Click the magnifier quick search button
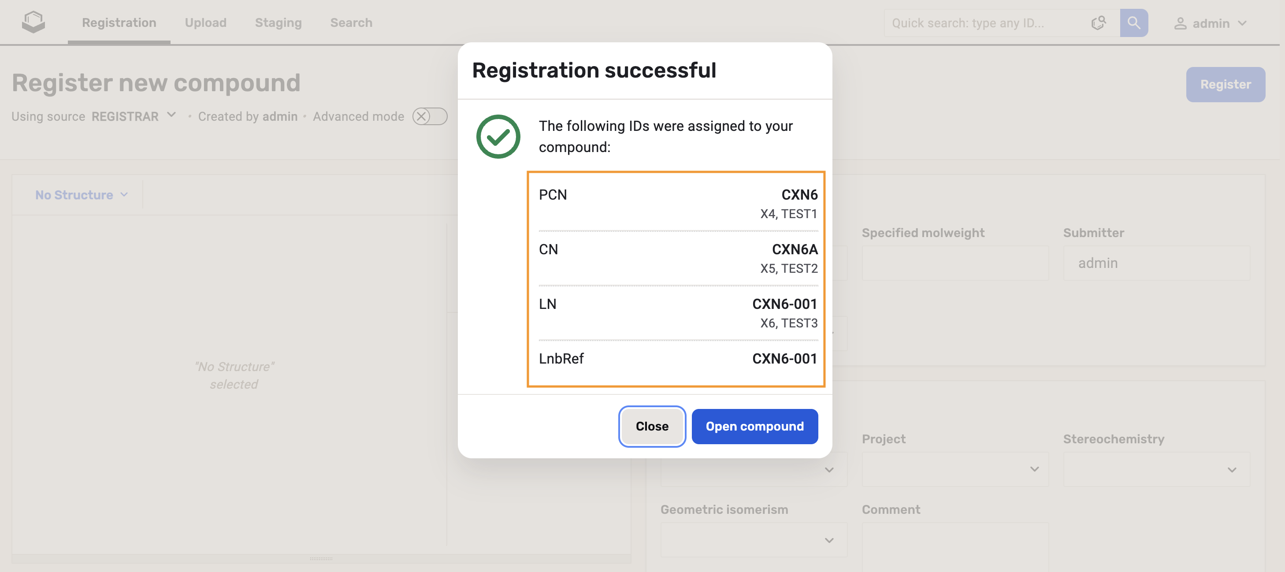The height and width of the screenshot is (572, 1285). pos(1133,23)
